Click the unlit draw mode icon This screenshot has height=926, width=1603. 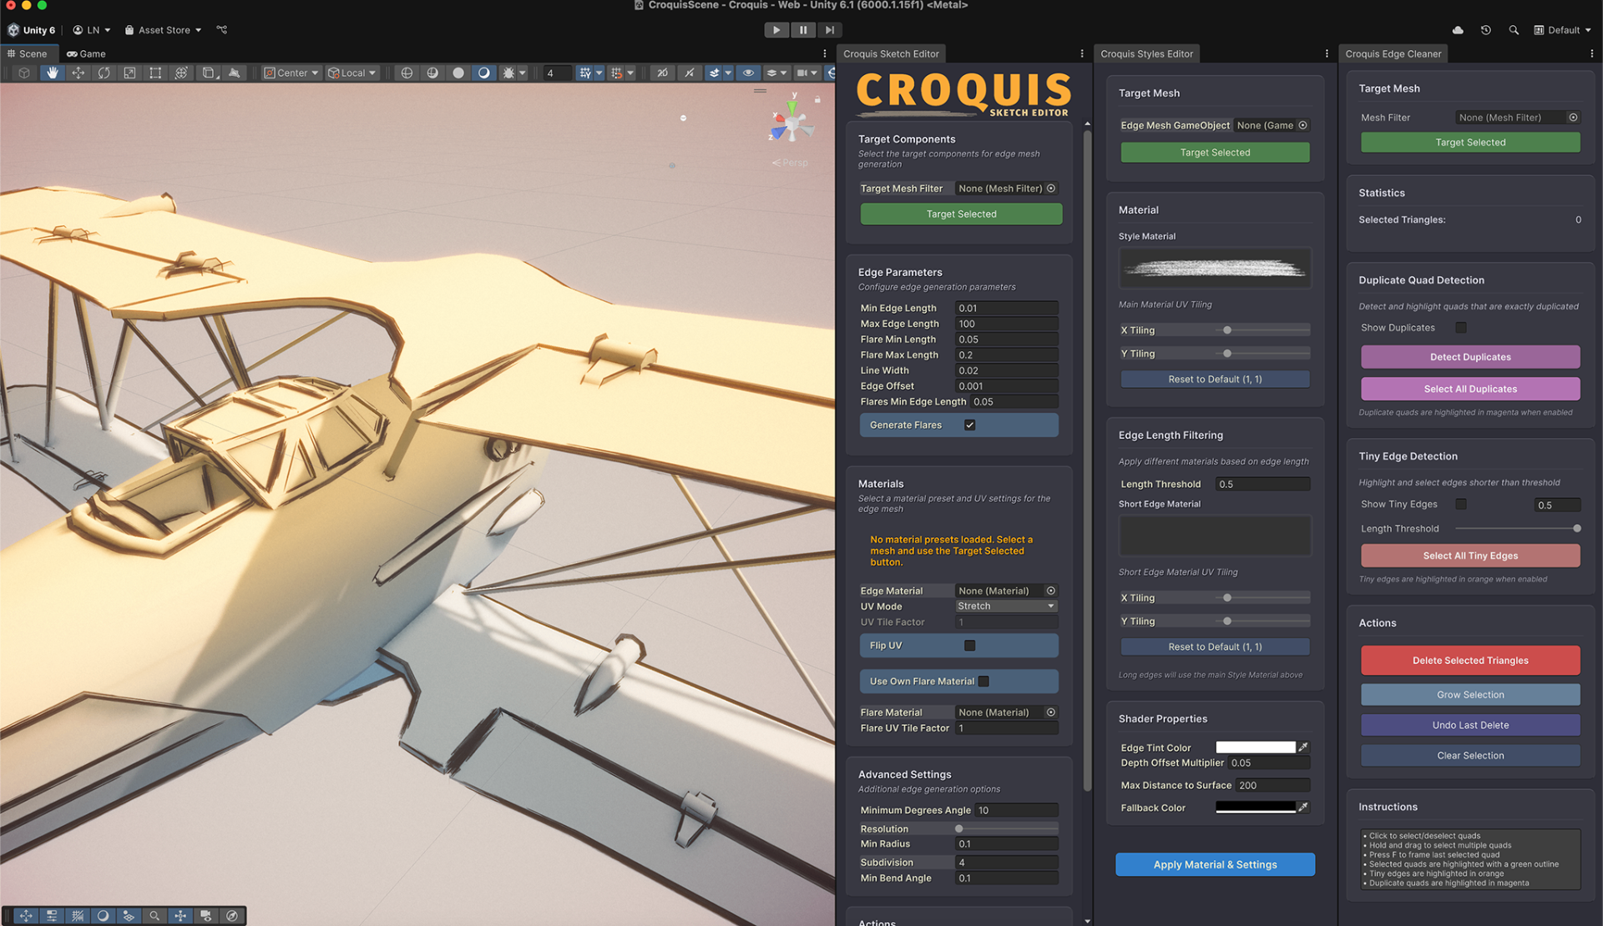432,73
